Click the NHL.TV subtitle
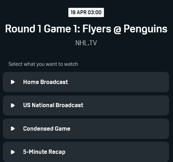Screen dimensions: 173x162 point(86,43)
